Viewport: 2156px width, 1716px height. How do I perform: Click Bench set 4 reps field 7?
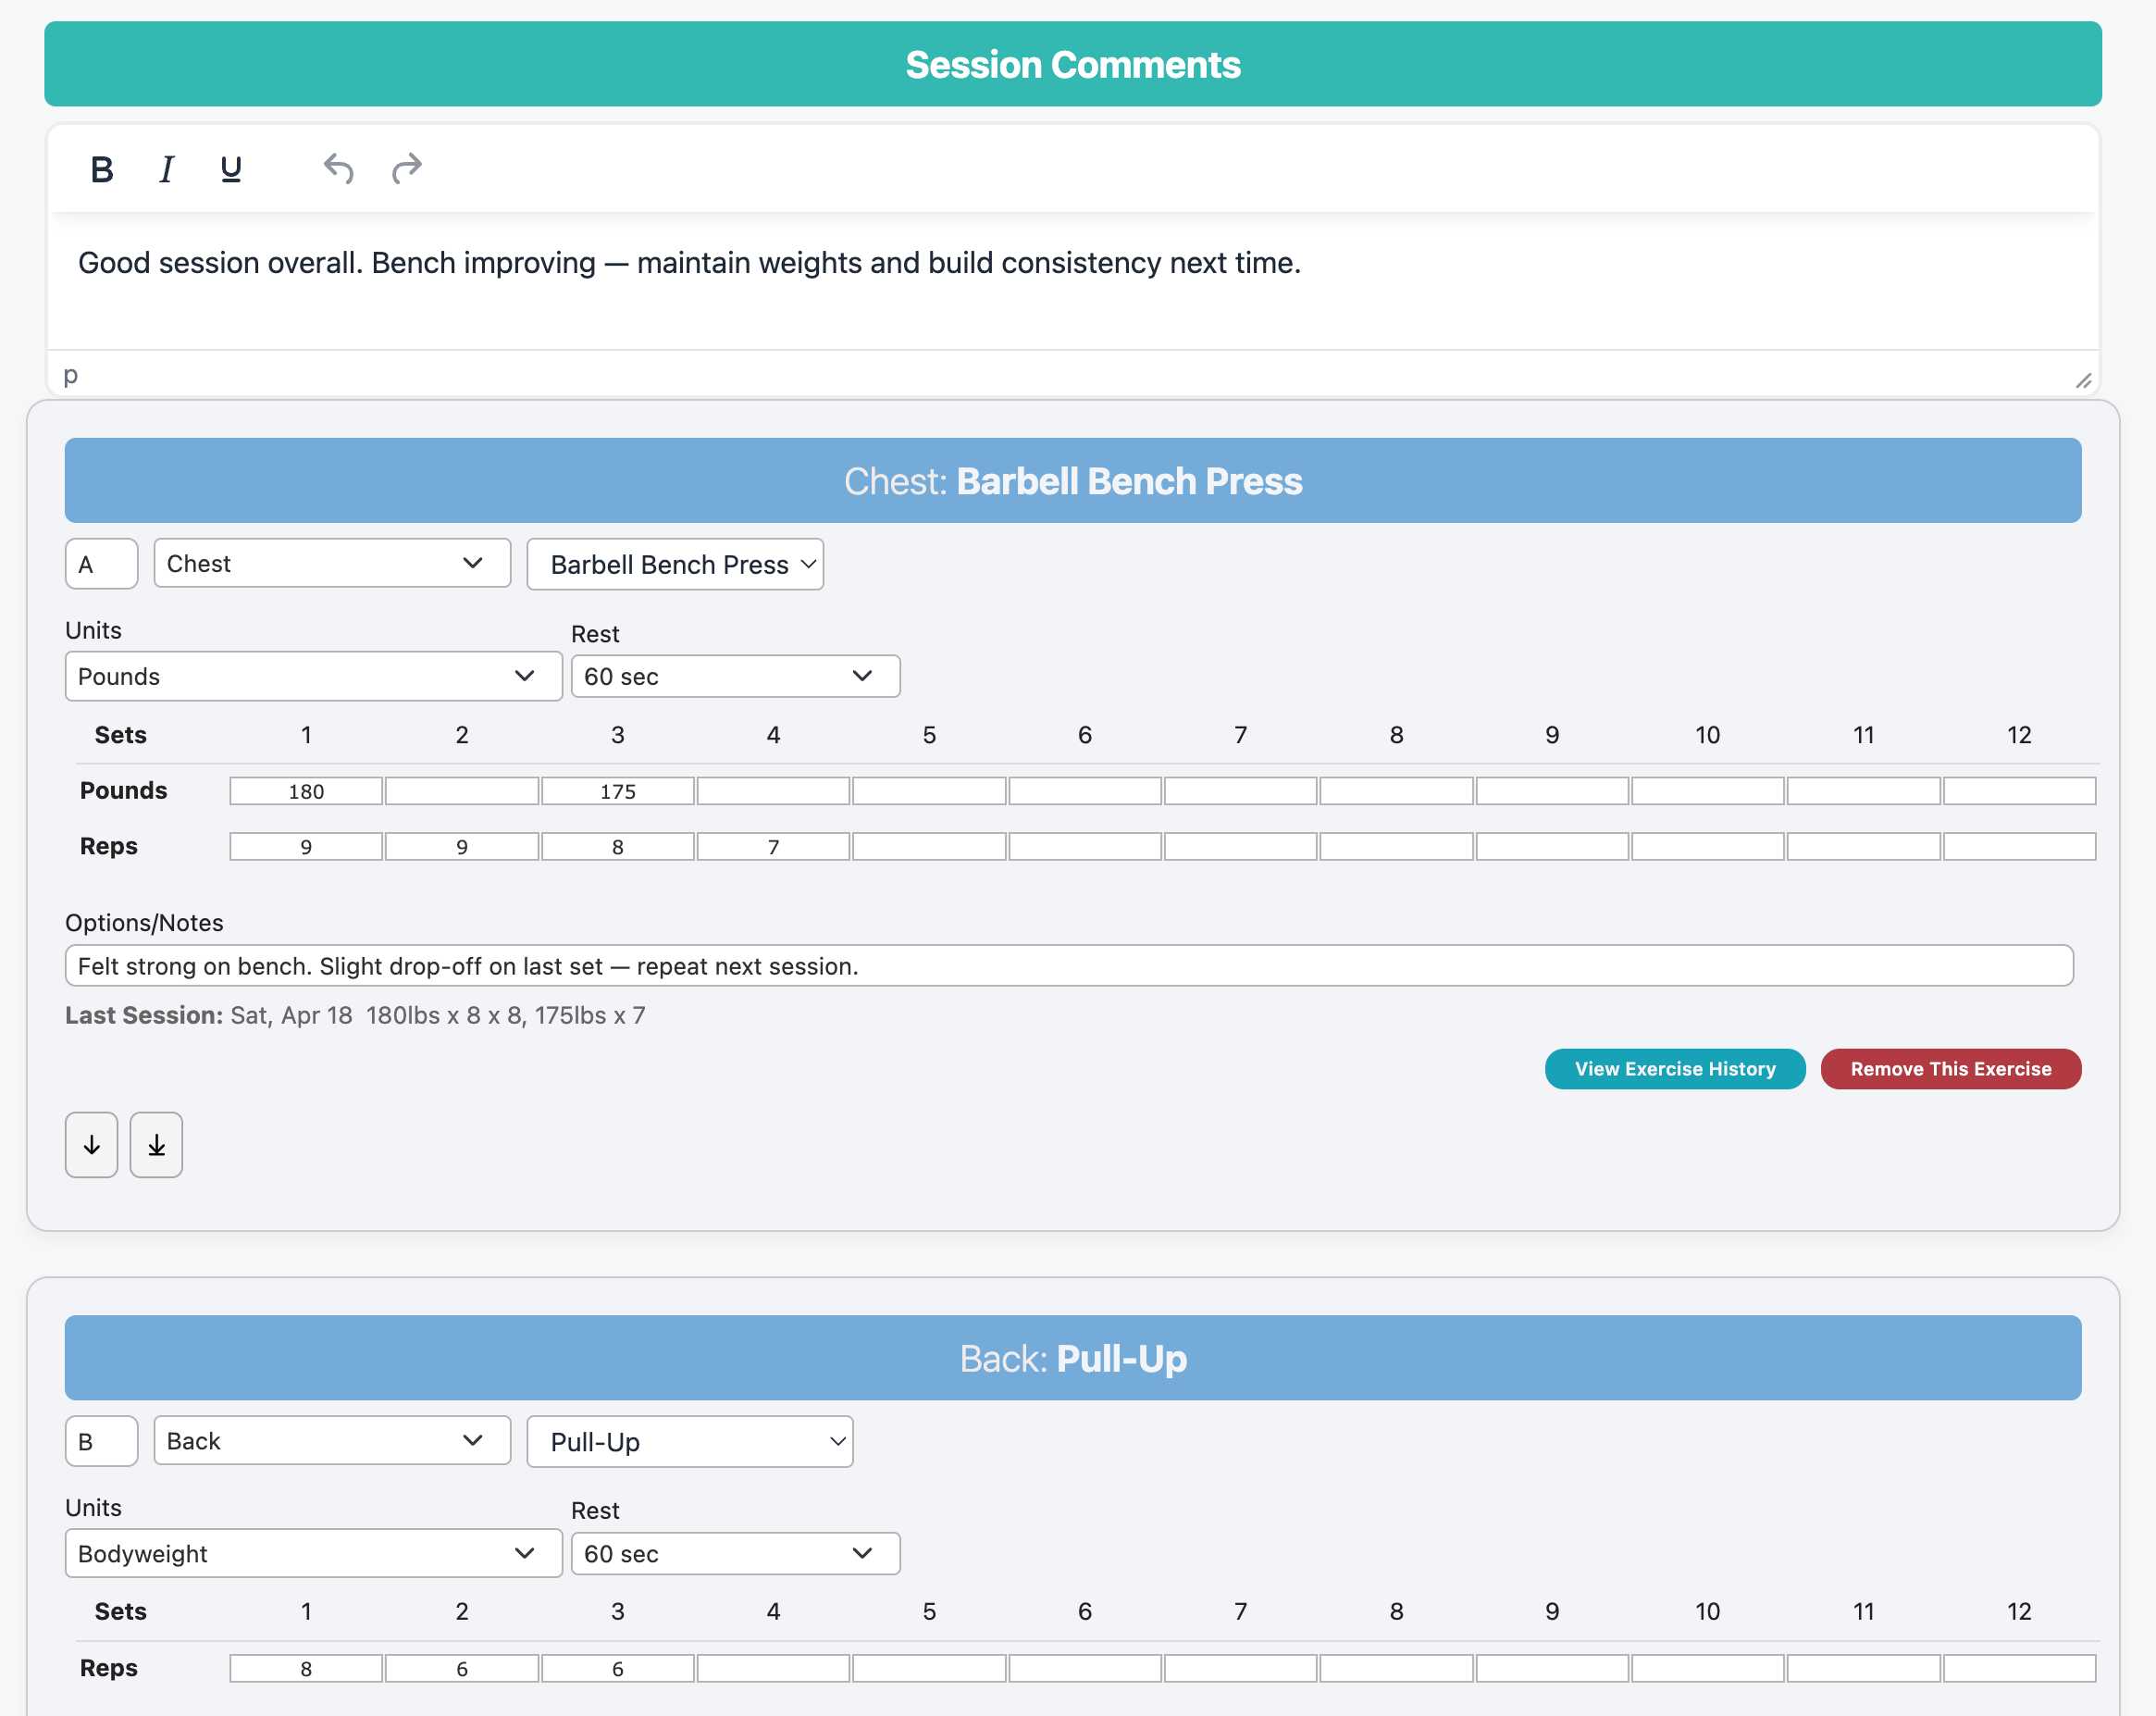[x=773, y=846]
